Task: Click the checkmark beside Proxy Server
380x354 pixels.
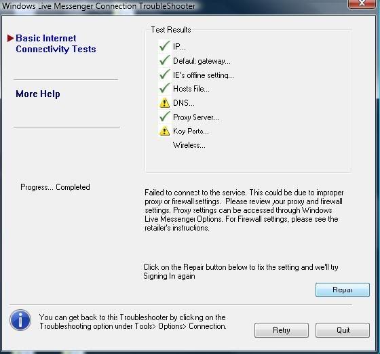Action: (x=164, y=117)
